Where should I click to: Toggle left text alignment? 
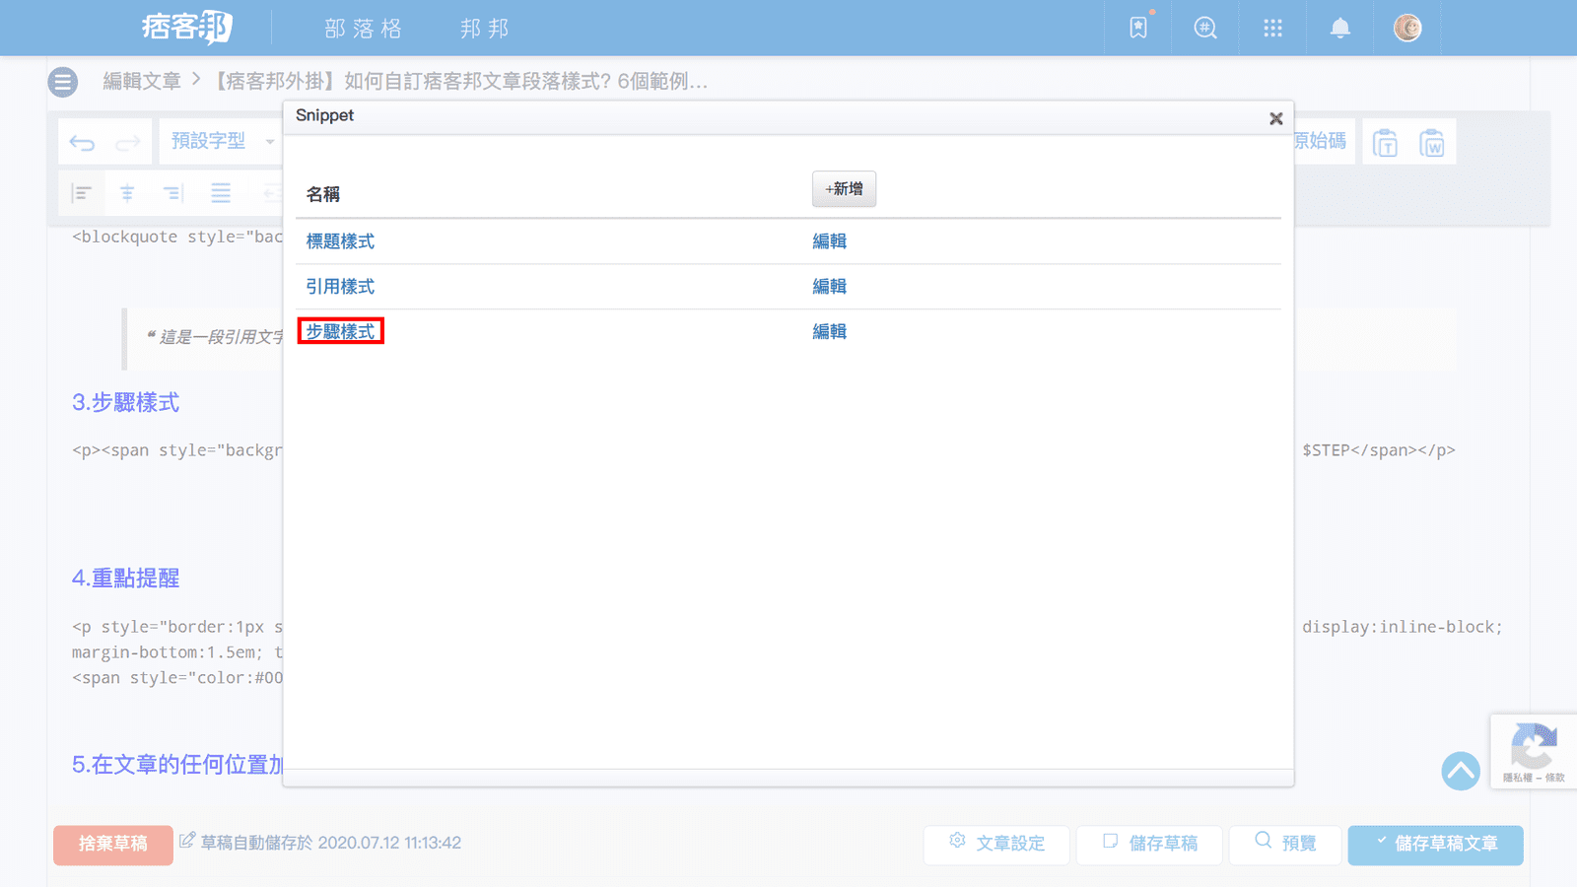tap(82, 193)
